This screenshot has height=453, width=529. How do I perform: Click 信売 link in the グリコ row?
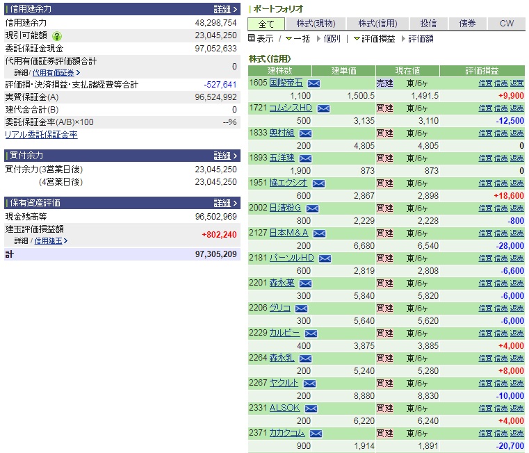(x=501, y=308)
